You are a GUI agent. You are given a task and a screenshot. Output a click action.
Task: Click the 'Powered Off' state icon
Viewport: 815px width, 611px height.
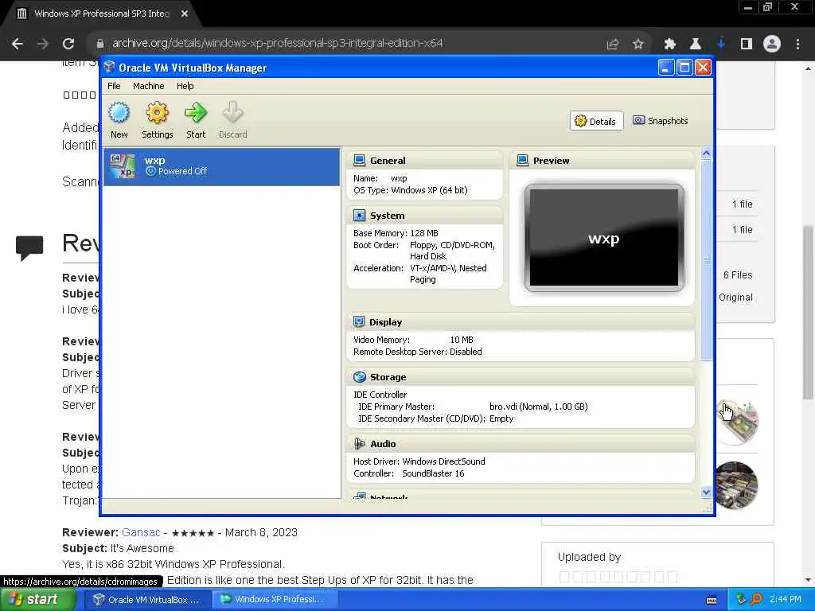point(150,171)
